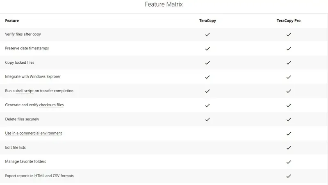The height and width of the screenshot is (185, 328).
Task: Open 'Use in a commercial environment' link
Action: click(33, 133)
